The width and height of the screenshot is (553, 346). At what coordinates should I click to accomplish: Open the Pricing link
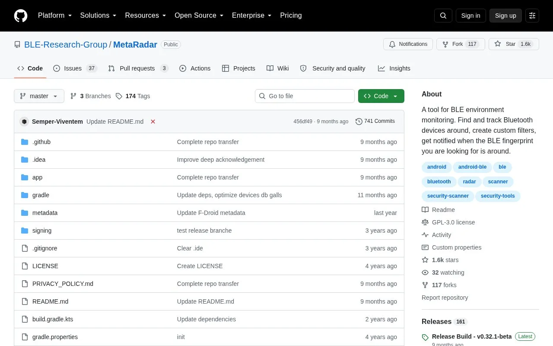(x=291, y=16)
